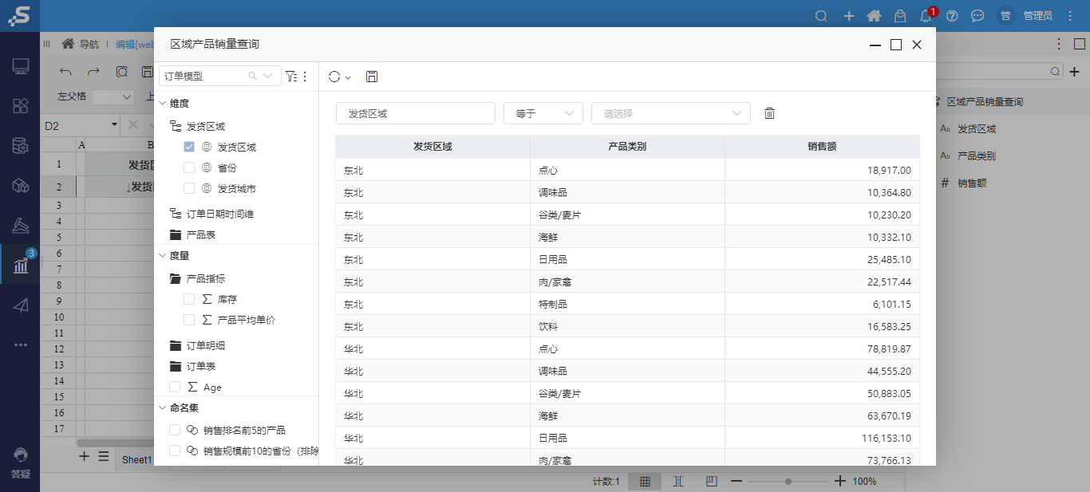
Task: Click the filter icon beside 订单模型 search
Action: point(290,77)
